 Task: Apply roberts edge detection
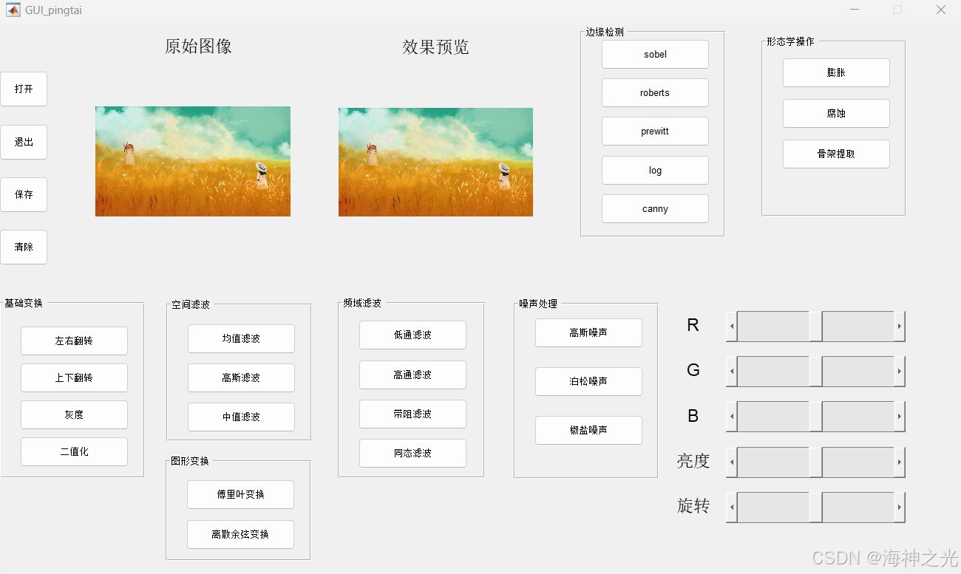pos(655,92)
